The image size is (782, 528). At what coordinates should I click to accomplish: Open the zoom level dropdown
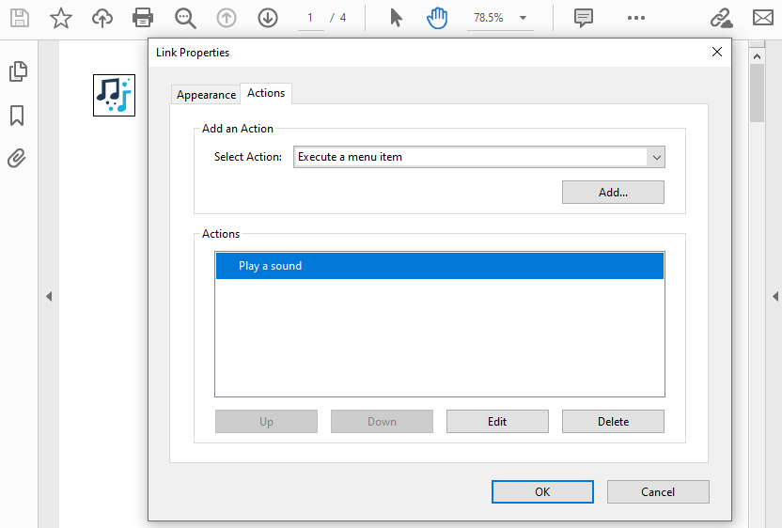coord(523,18)
